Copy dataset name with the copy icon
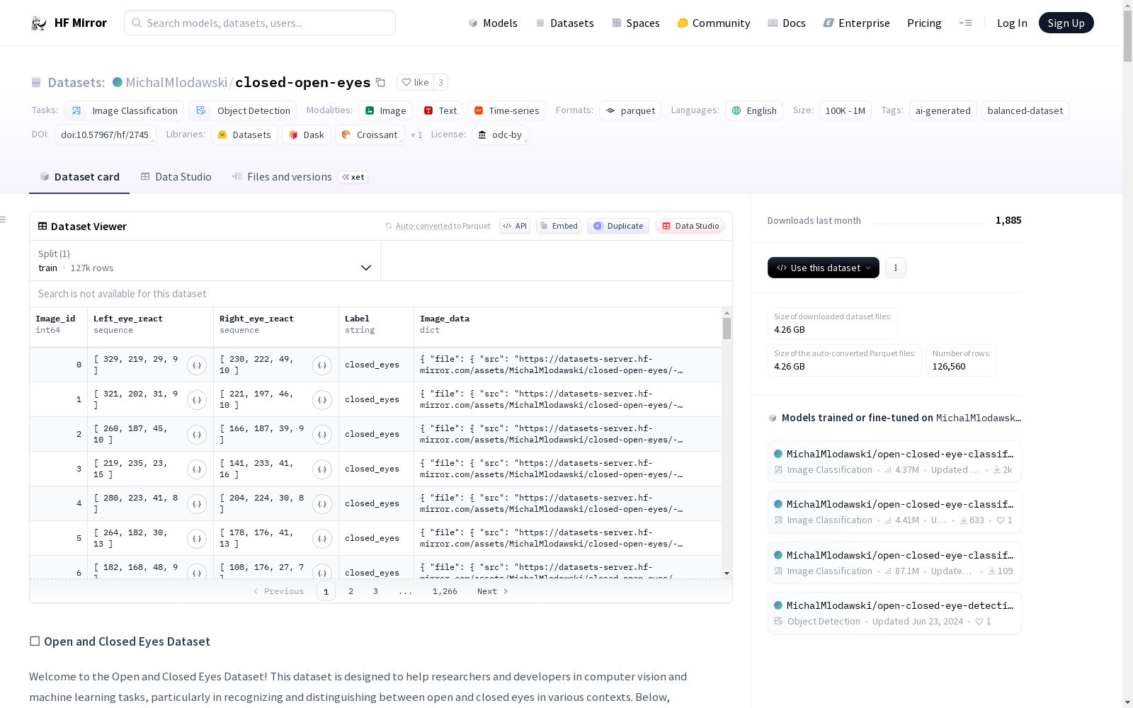The height and width of the screenshot is (708, 1133). [380, 82]
